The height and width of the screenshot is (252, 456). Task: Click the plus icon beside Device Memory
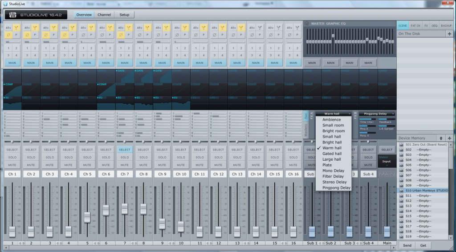(450, 138)
